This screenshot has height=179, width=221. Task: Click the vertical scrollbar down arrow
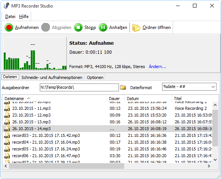pyautogui.click(x=215, y=160)
